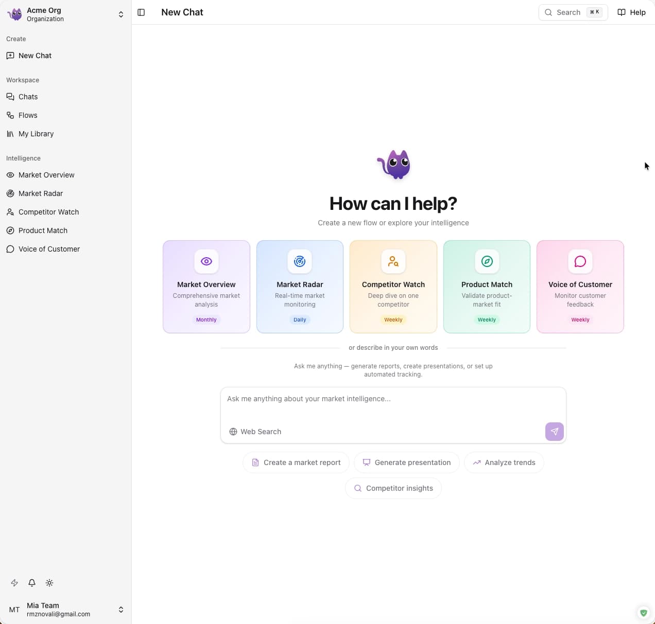The image size is (655, 624).
Task: Open the Search bar at the top
Action: 573,12
